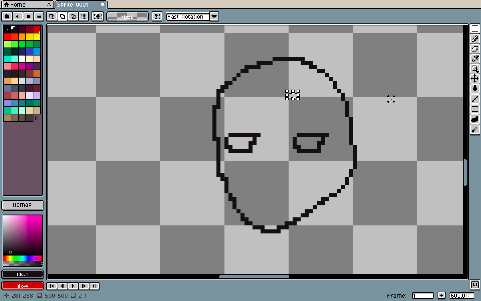The height and width of the screenshot is (301, 481).
Task: Choose Add to selection mode
Action: click(62, 16)
